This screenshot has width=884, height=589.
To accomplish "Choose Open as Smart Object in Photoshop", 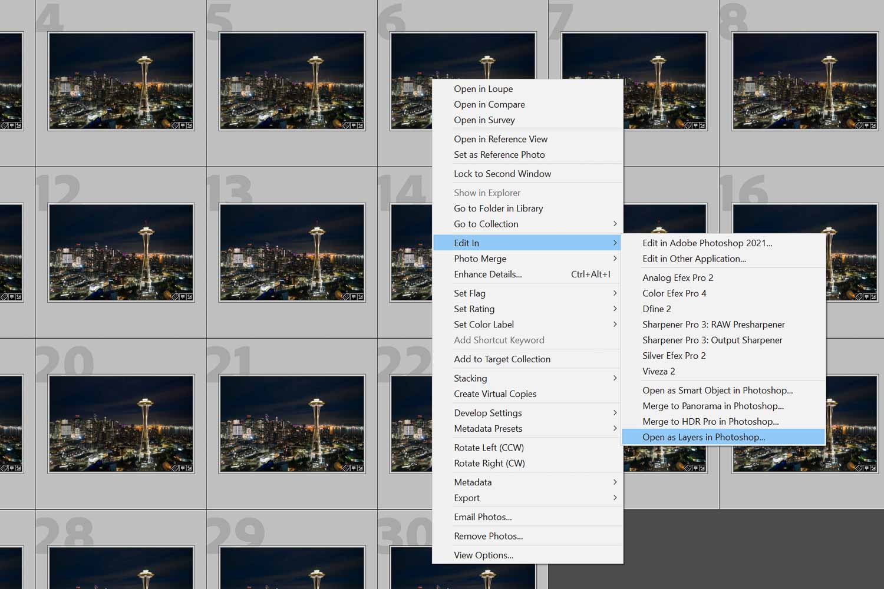I will pyautogui.click(x=724, y=391).
